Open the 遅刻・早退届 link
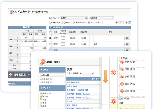153x109 pixels. [72, 105]
